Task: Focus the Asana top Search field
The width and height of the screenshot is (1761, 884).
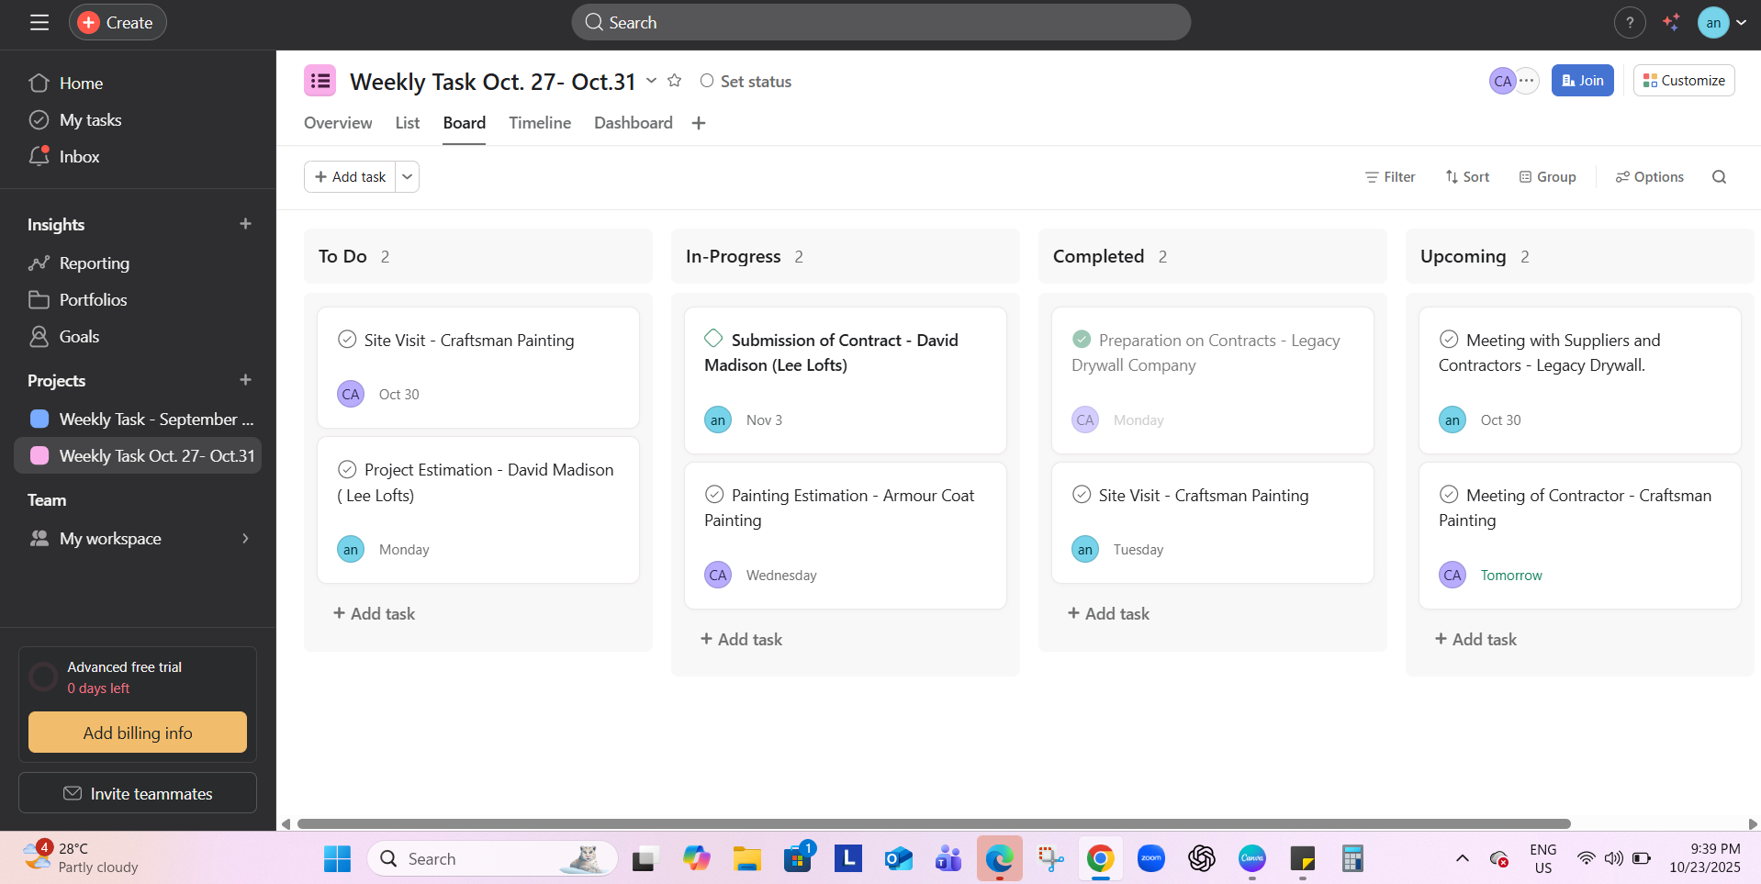Action: (881, 23)
